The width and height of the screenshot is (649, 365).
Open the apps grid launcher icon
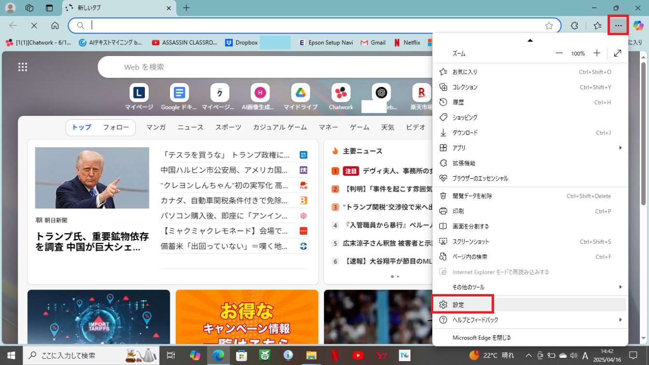(23, 67)
